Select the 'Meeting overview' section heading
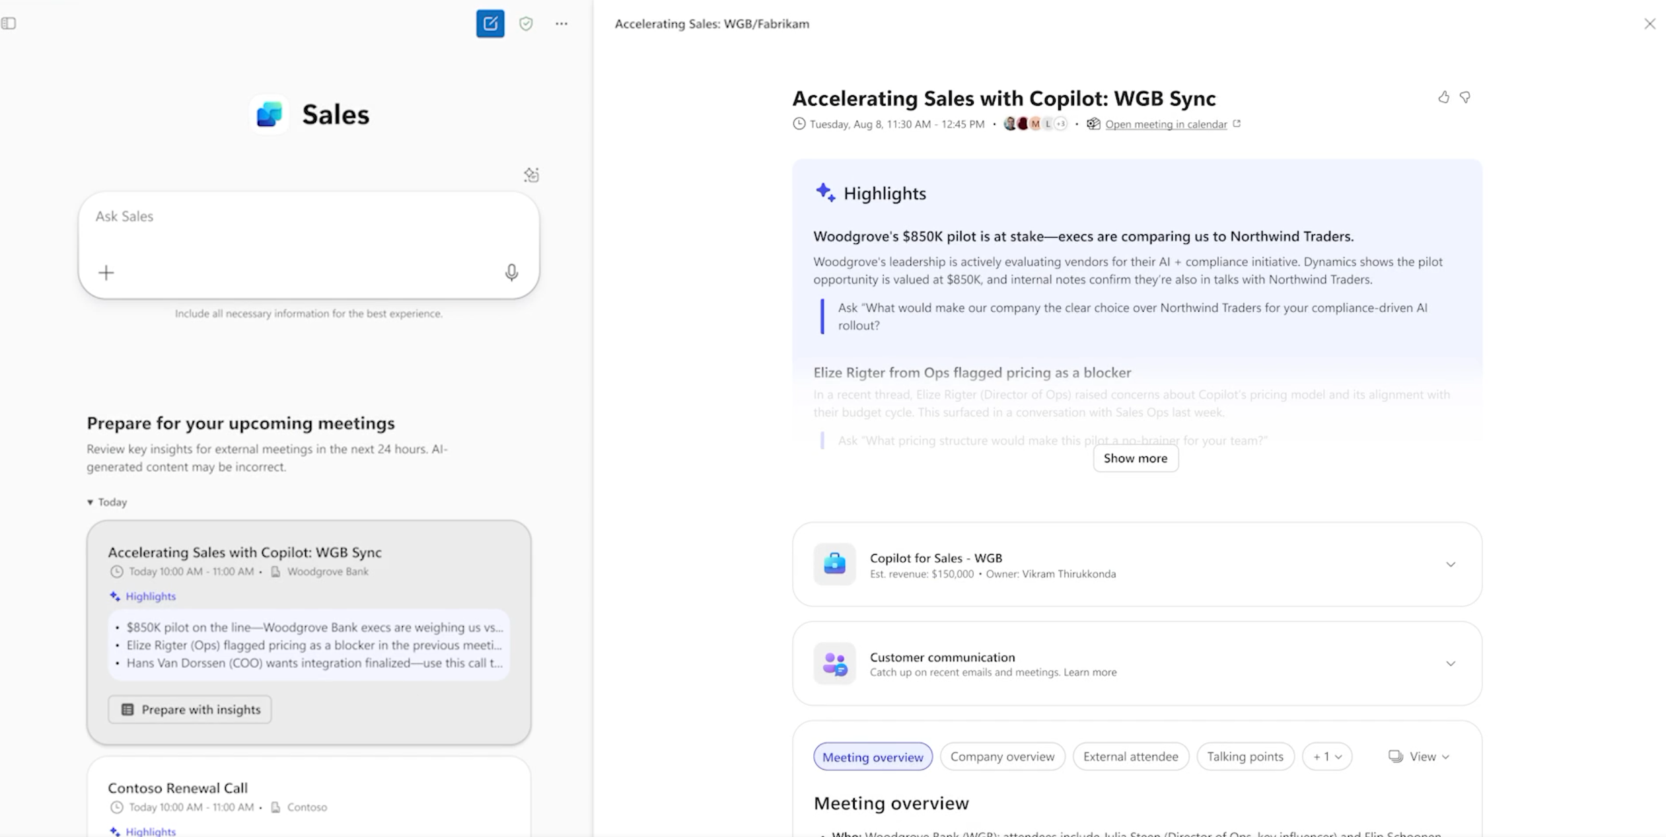Viewport: 1666px width, 837px height. tap(891, 803)
